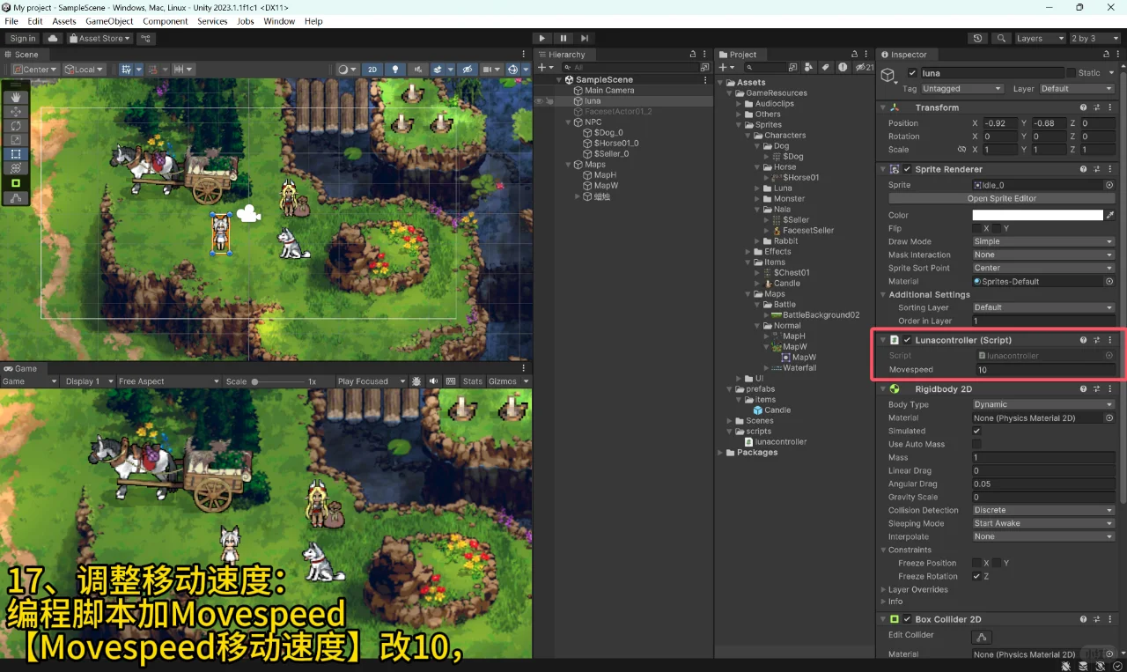Viewport: 1127px width, 672px height.
Task: Click the Hierarchy search-by-type icon
Action: (x=704, y=68)
